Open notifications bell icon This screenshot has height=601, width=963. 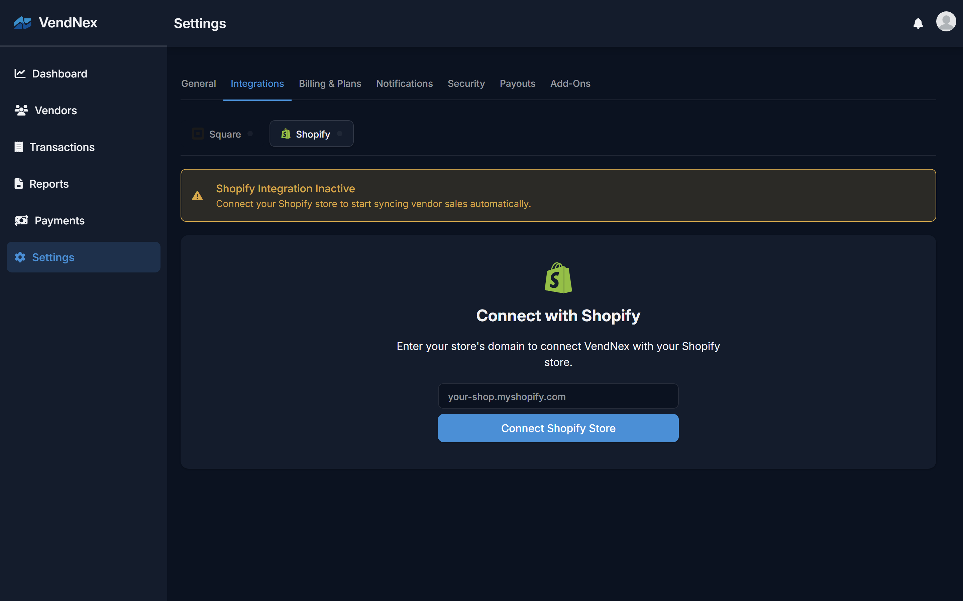tap(918, 23)
